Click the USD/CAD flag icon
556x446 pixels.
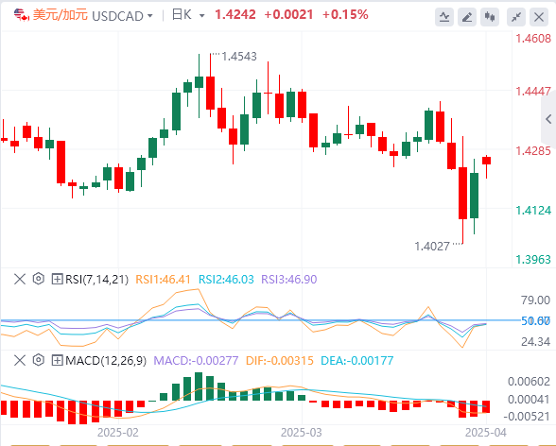coord(21,15)
